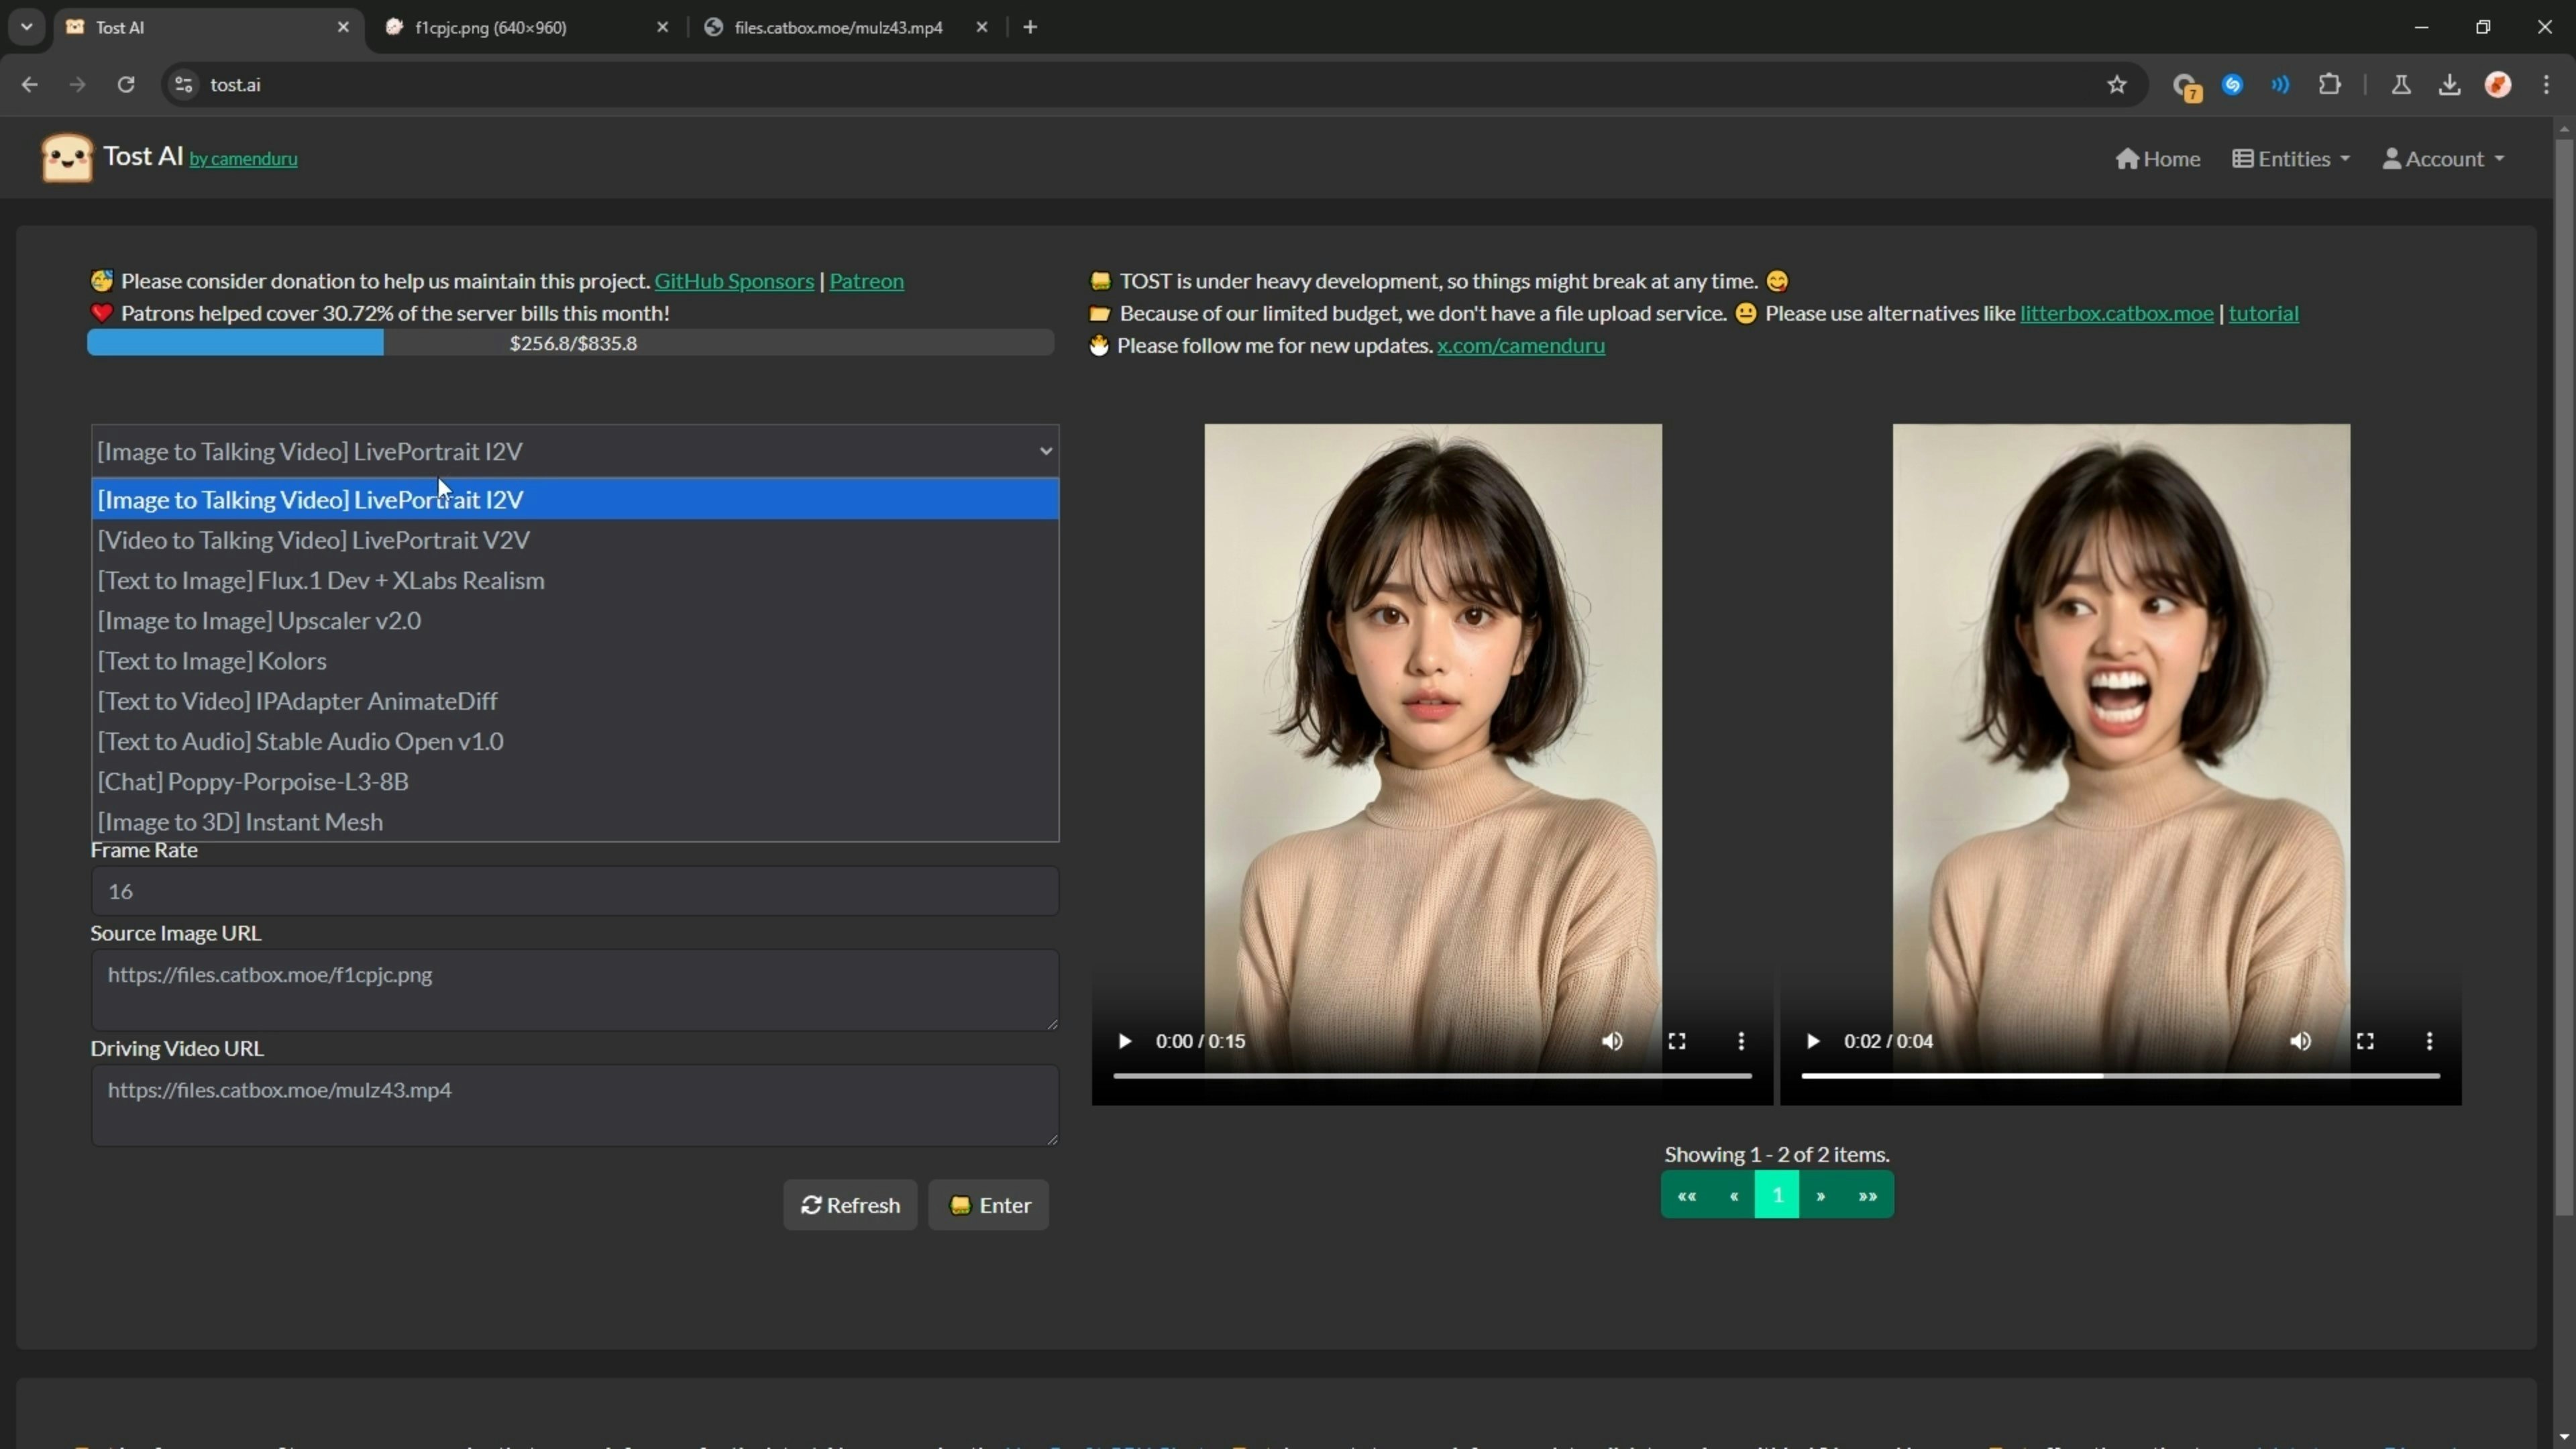Click the Tost AI toast logo
The width and height of the screenshot is (2576, 1449).
67,158
